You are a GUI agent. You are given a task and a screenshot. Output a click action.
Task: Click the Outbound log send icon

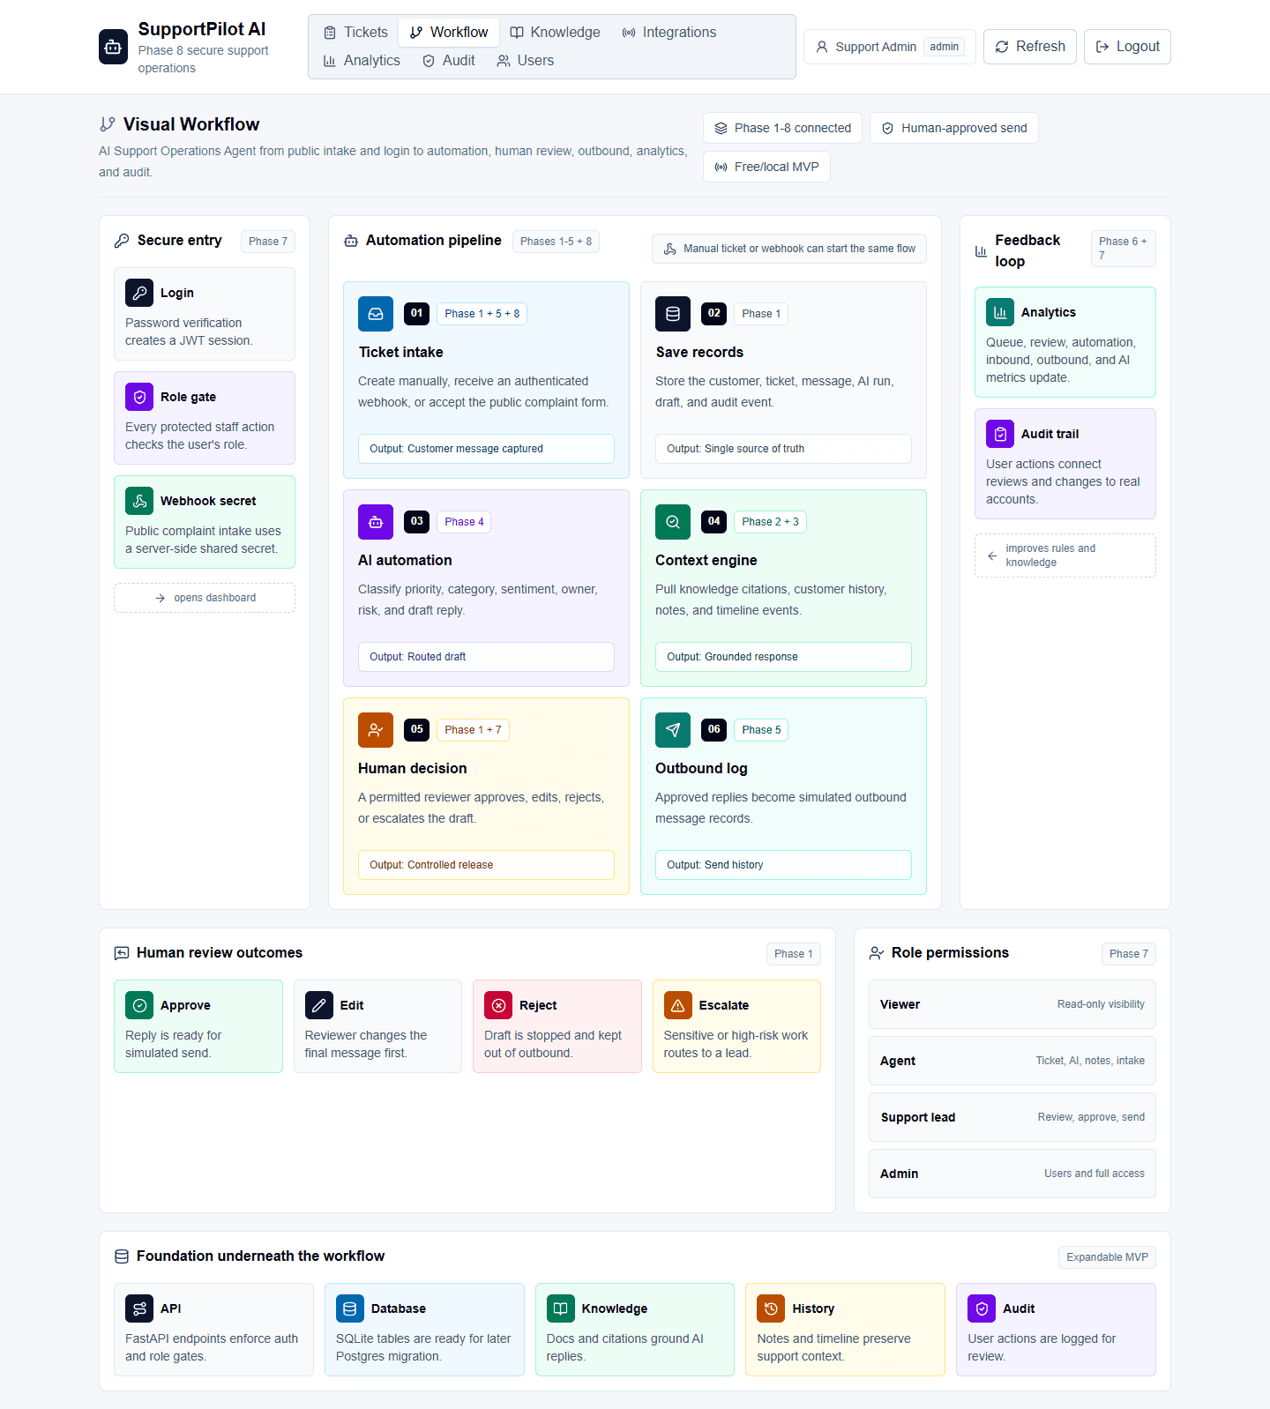pos(673,730)
